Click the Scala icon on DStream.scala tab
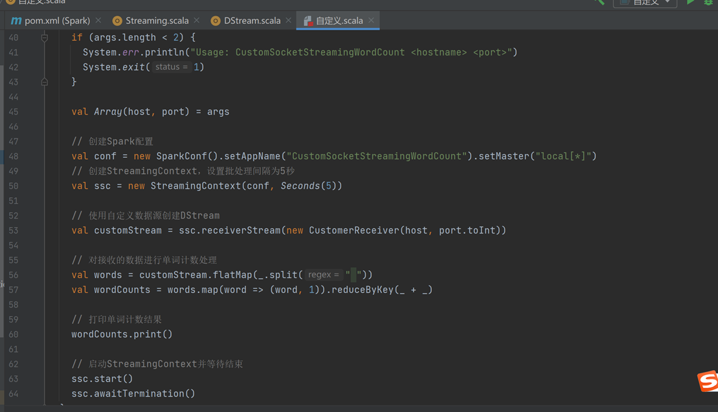Screen dimensions: 718x412 (x=215, y=20)
